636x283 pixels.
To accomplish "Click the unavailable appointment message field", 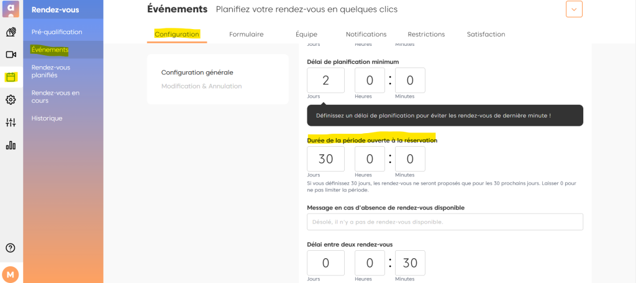I will pyautogui.click(x=445, y=222).
